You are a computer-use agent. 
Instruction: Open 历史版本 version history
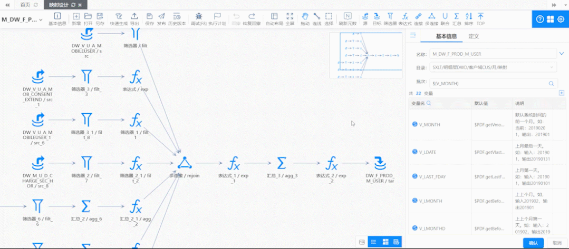pos(177,19)
